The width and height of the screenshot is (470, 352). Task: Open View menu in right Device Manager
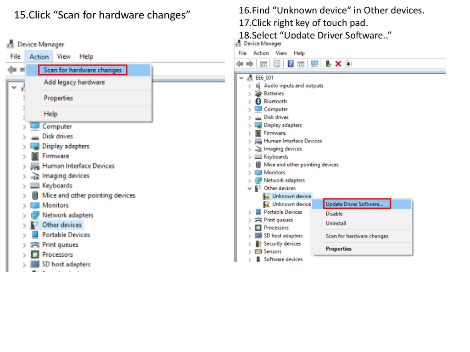click(x=281, y=53)
